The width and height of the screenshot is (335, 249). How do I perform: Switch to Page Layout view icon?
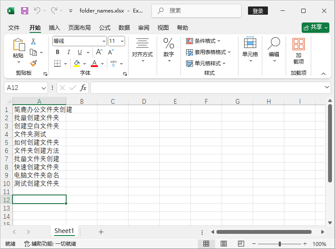point(224,244)
